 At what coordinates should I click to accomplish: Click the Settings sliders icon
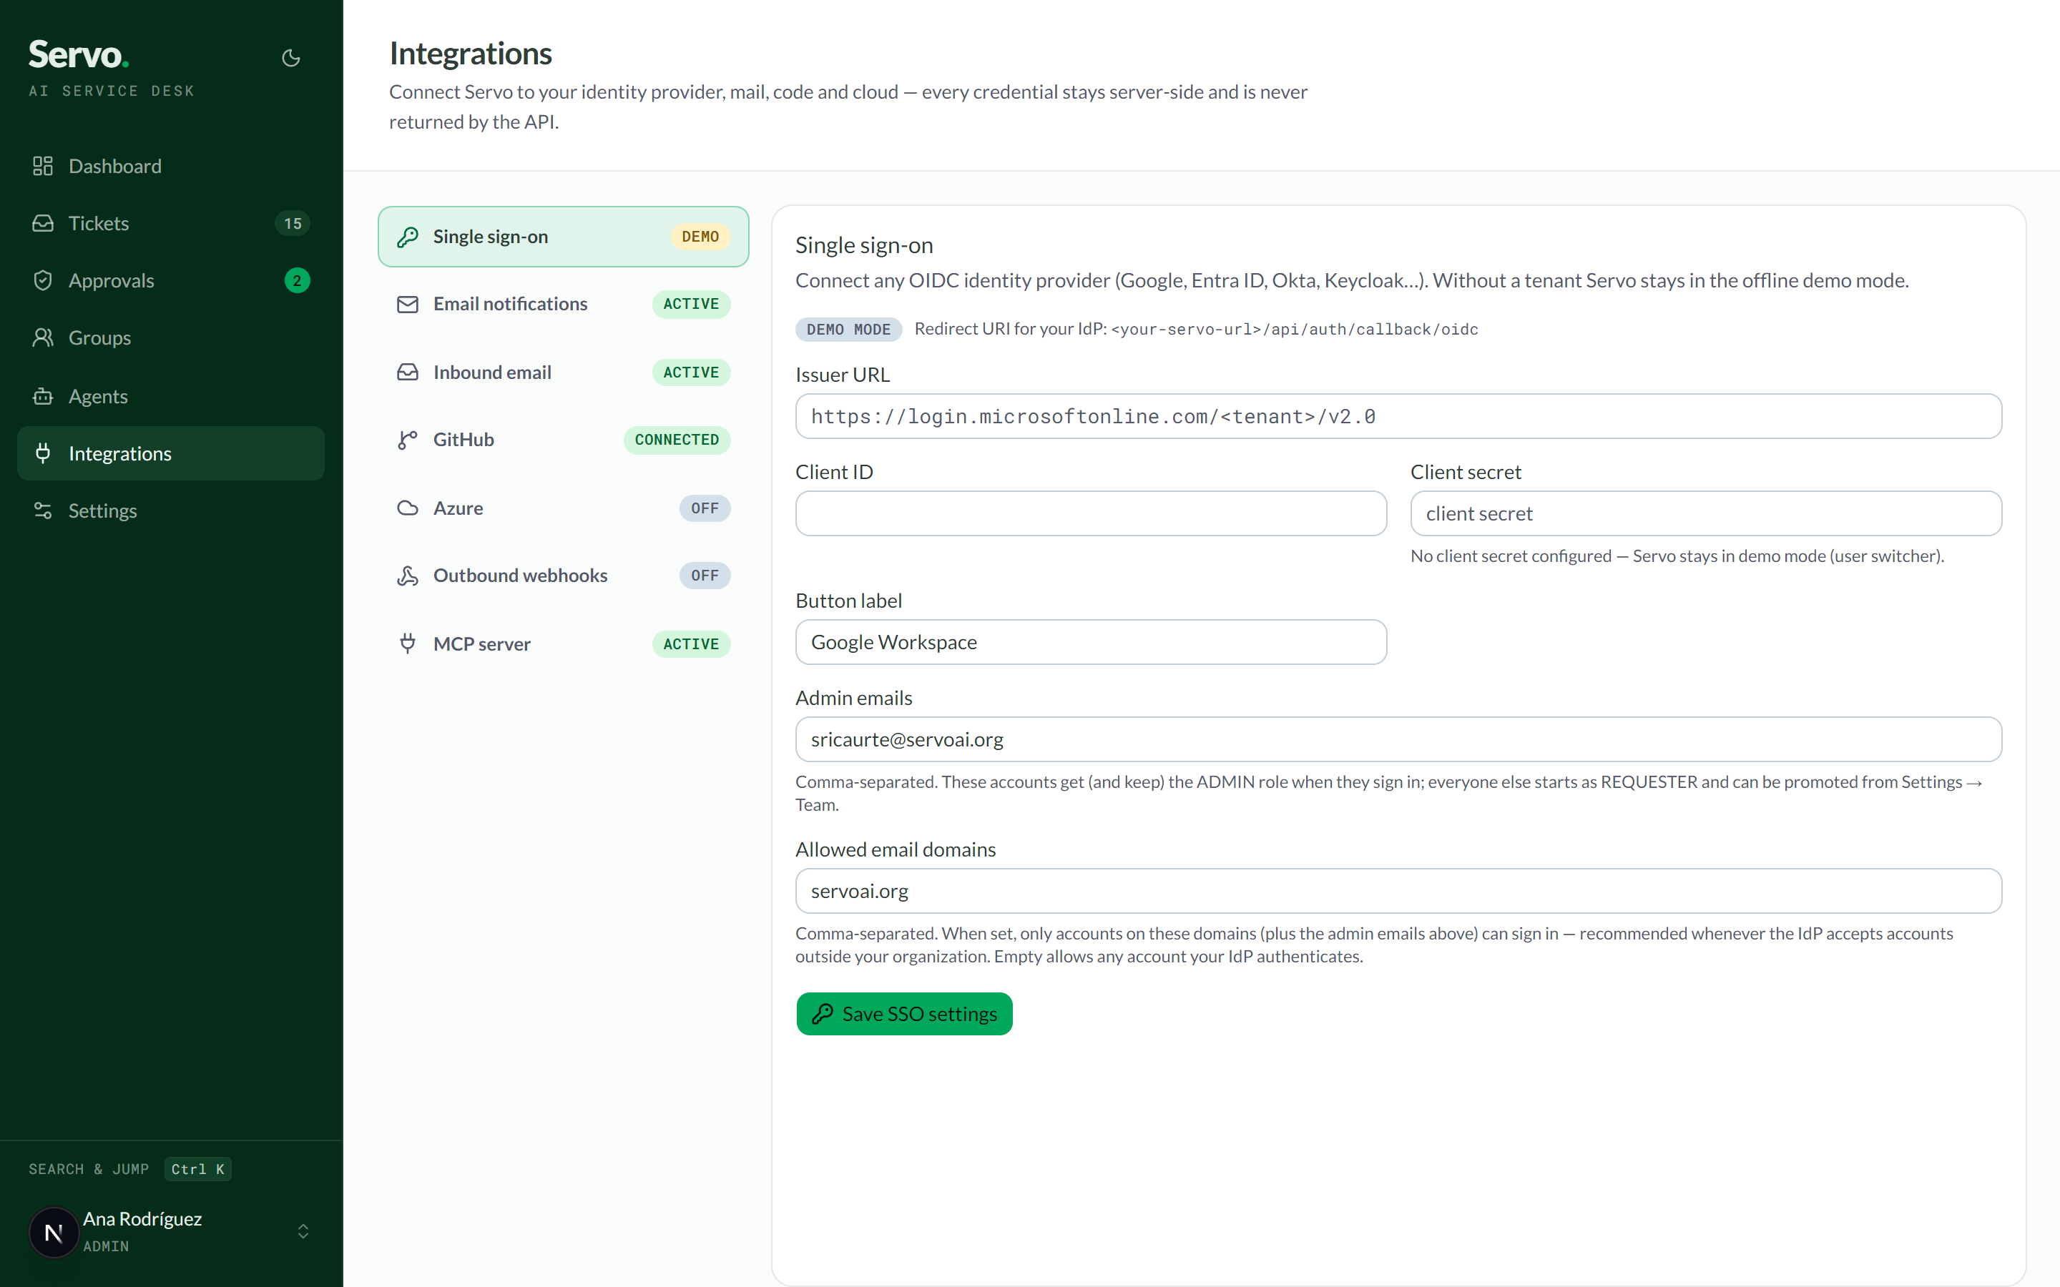tap(43, 511)
